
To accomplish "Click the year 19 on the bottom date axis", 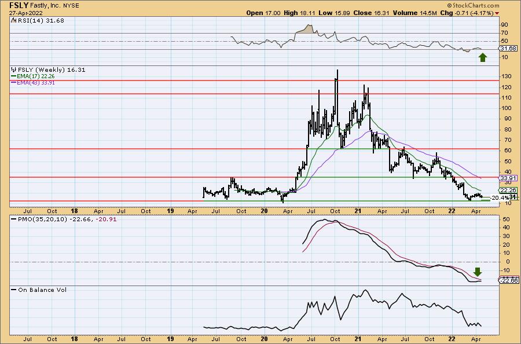I will click(x=170, y=339).
